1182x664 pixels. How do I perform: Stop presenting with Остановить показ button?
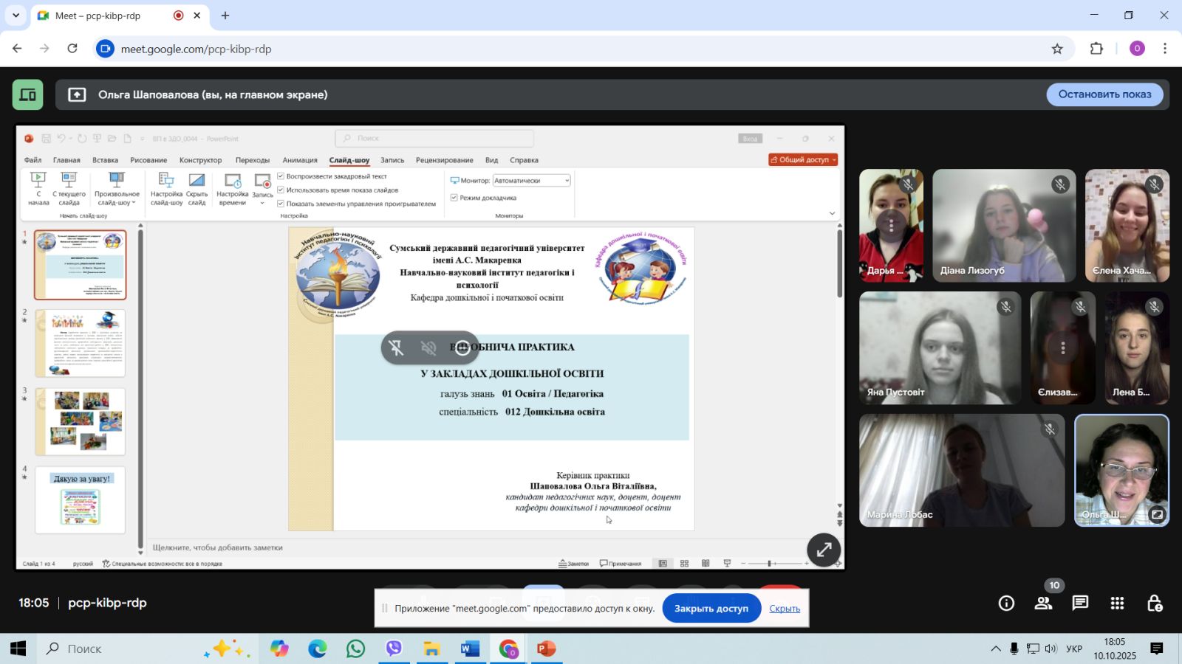click(1104, 94)
